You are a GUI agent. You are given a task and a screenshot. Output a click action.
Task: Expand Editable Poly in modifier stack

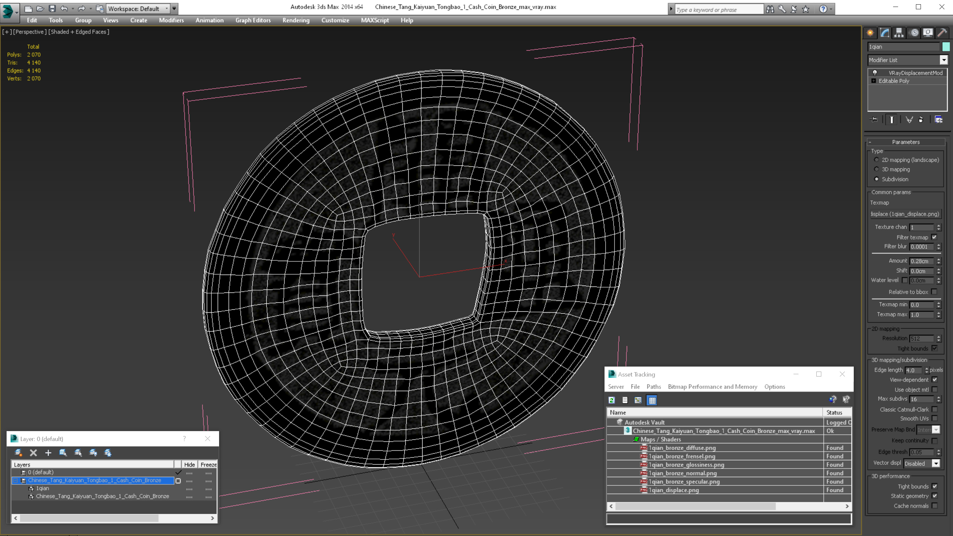coord(874,81)
